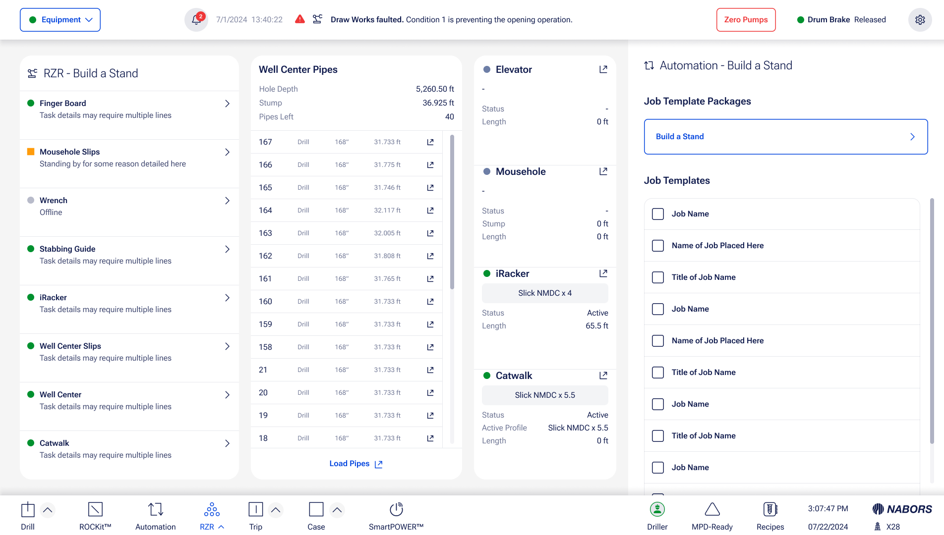Switch to the Trip tab
Image resolution: width=944 pixels, height=535 pixels.
coord(256,516)
